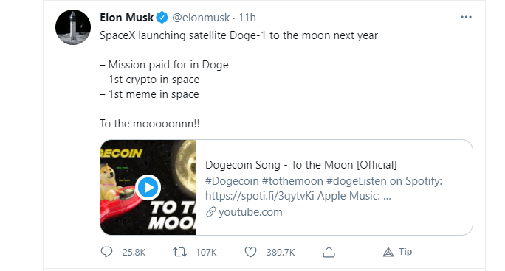Click the 107K retweet count

pos(207,253)
